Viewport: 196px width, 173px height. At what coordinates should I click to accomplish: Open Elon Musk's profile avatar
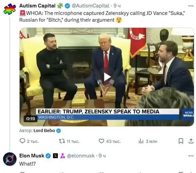(x=10, y=159)
